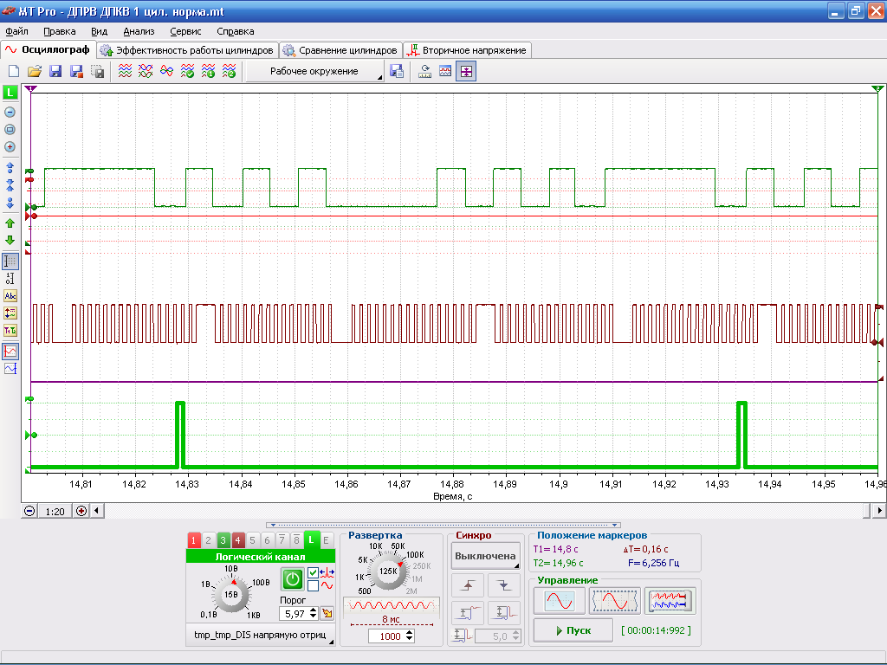The width and height of the screenshot is (887, 665).
Task: Toggle the green channel power button
Action: point(293,579)
